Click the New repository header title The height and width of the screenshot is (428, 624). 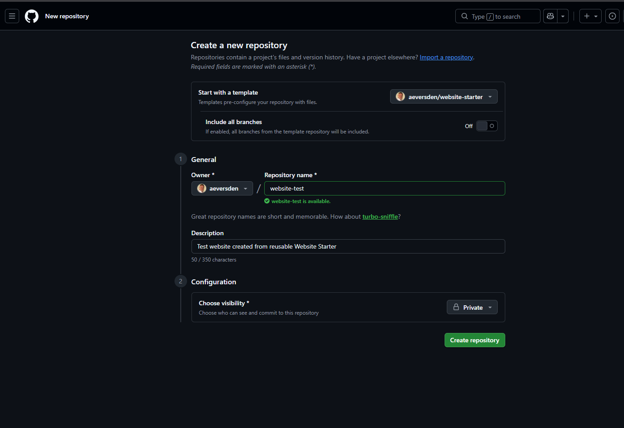pos(67,16)
